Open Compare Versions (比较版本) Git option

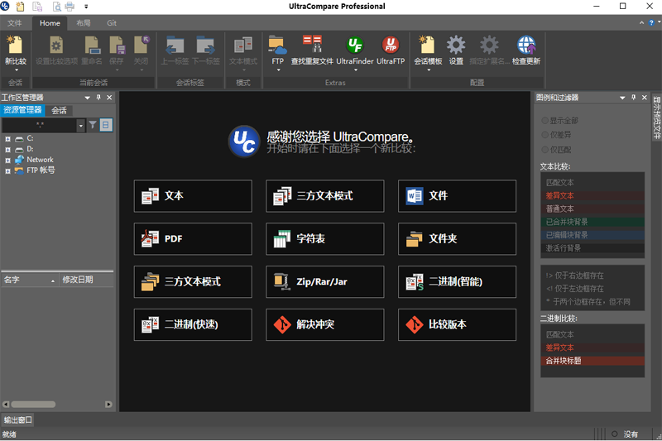[457, 324]
